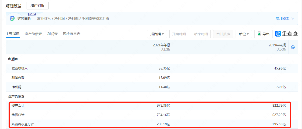Click the 资产负债表 section heading in table
The width and height of the screenshot is (302, 129).
click(x=16, y=96)
